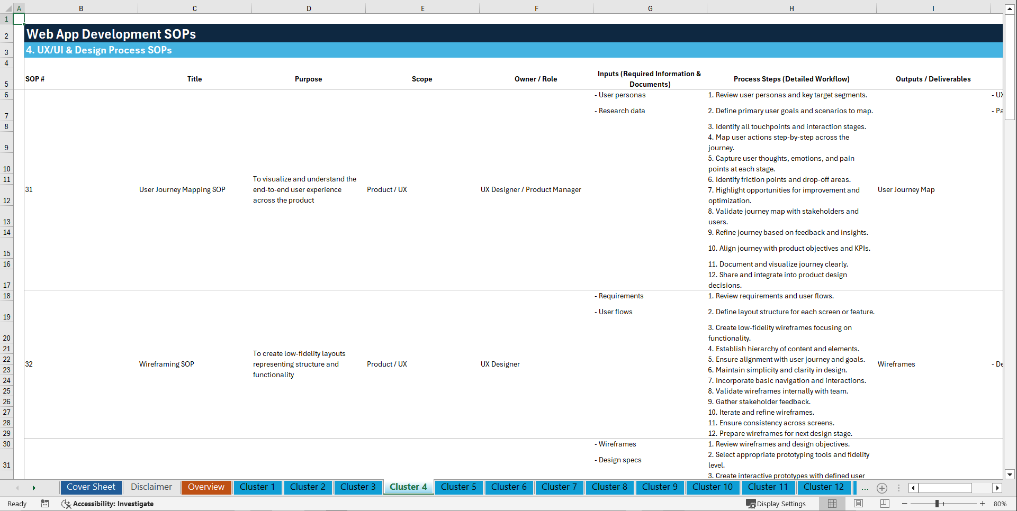Open the Cover Sheet tab
This screenshot has height=511, width=1017.
click(x=91, y=487)
